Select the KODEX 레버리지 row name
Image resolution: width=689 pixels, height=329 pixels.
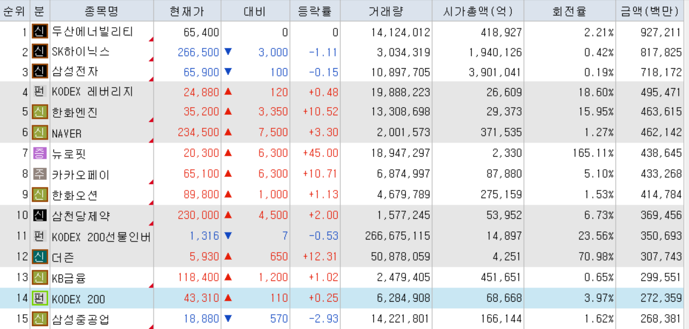(x=92, y=92)
